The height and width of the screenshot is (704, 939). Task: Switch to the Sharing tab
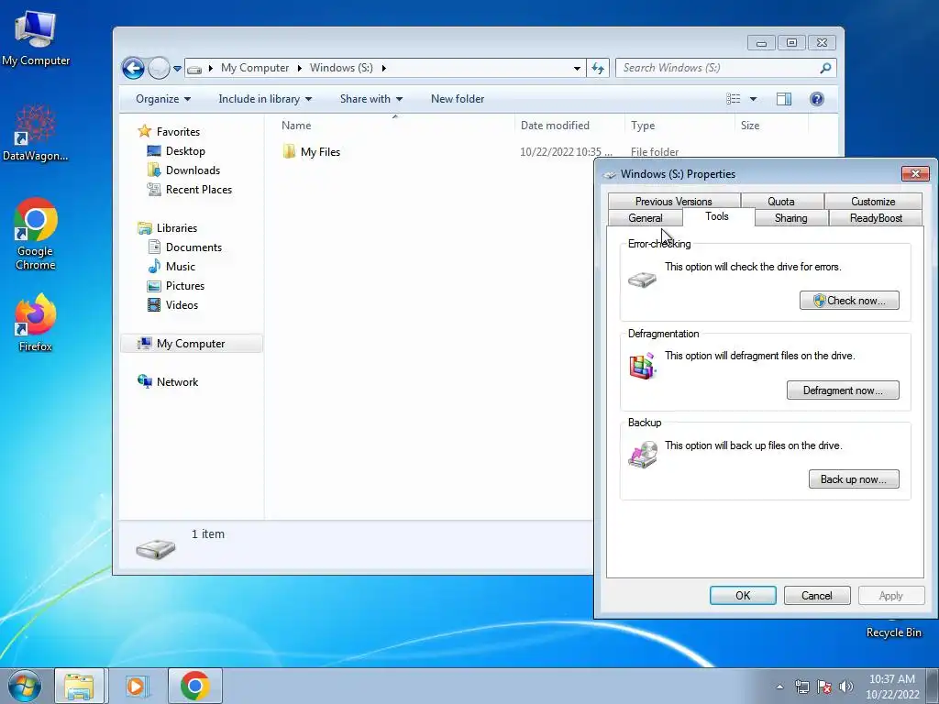coord(790,218)
